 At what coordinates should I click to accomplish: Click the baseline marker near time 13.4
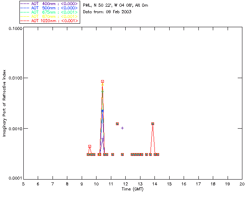146,154
